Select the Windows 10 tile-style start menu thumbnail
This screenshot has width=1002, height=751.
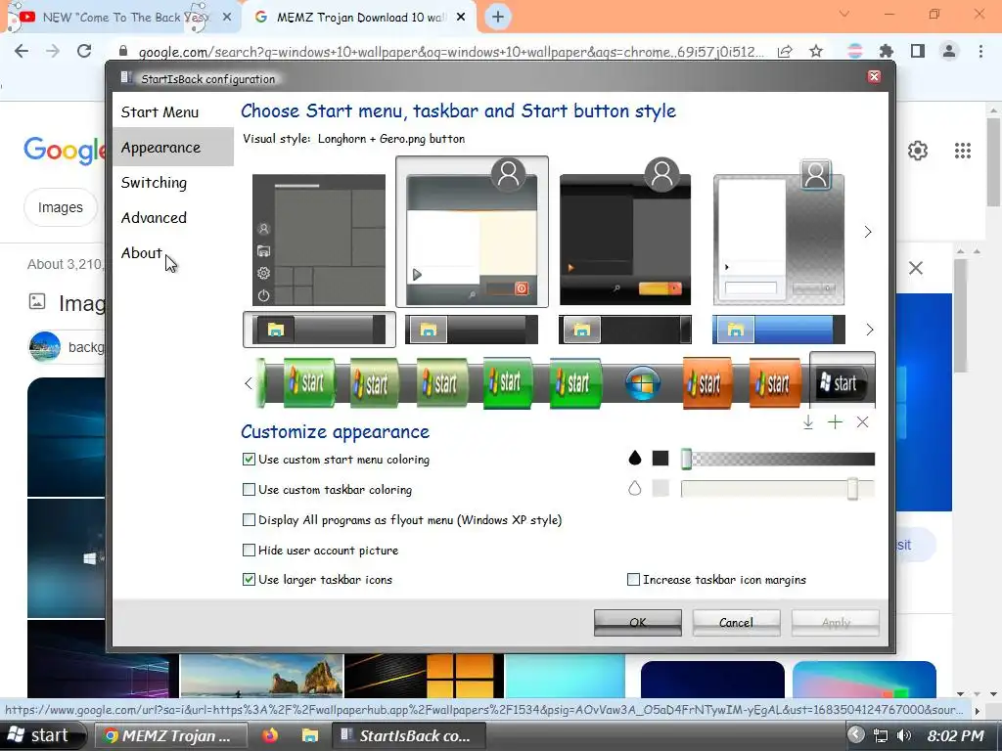(x=319, y=240)
